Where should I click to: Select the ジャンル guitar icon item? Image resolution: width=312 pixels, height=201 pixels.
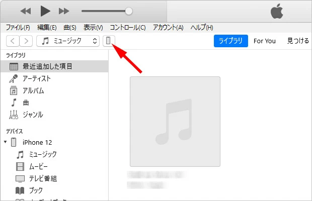tap(14, 115)
